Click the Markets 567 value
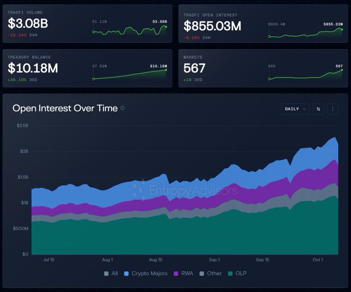Image resolution: width=351 pixels, height=292 pixels. [x=194, y=68]
